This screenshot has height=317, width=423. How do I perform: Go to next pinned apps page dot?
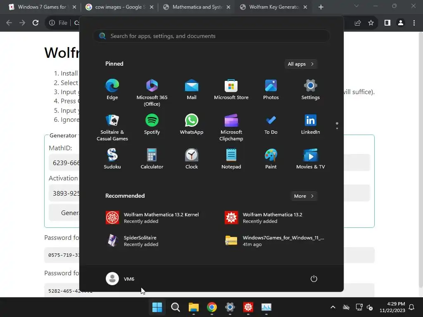click(337, 128)
